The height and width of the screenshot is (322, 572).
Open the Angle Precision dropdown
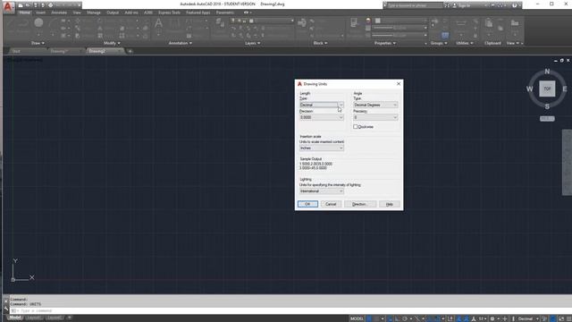[375, 117]
